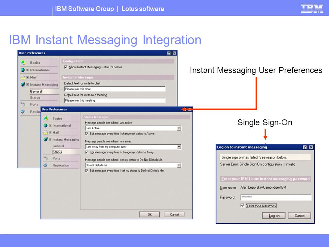The image size is (329, 247).
Task: Click help question mark in back User Preferences
Action: pyautogui.click(x=169, y=53)
